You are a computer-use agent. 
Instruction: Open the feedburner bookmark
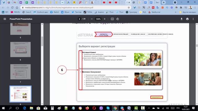click(154, 12)
